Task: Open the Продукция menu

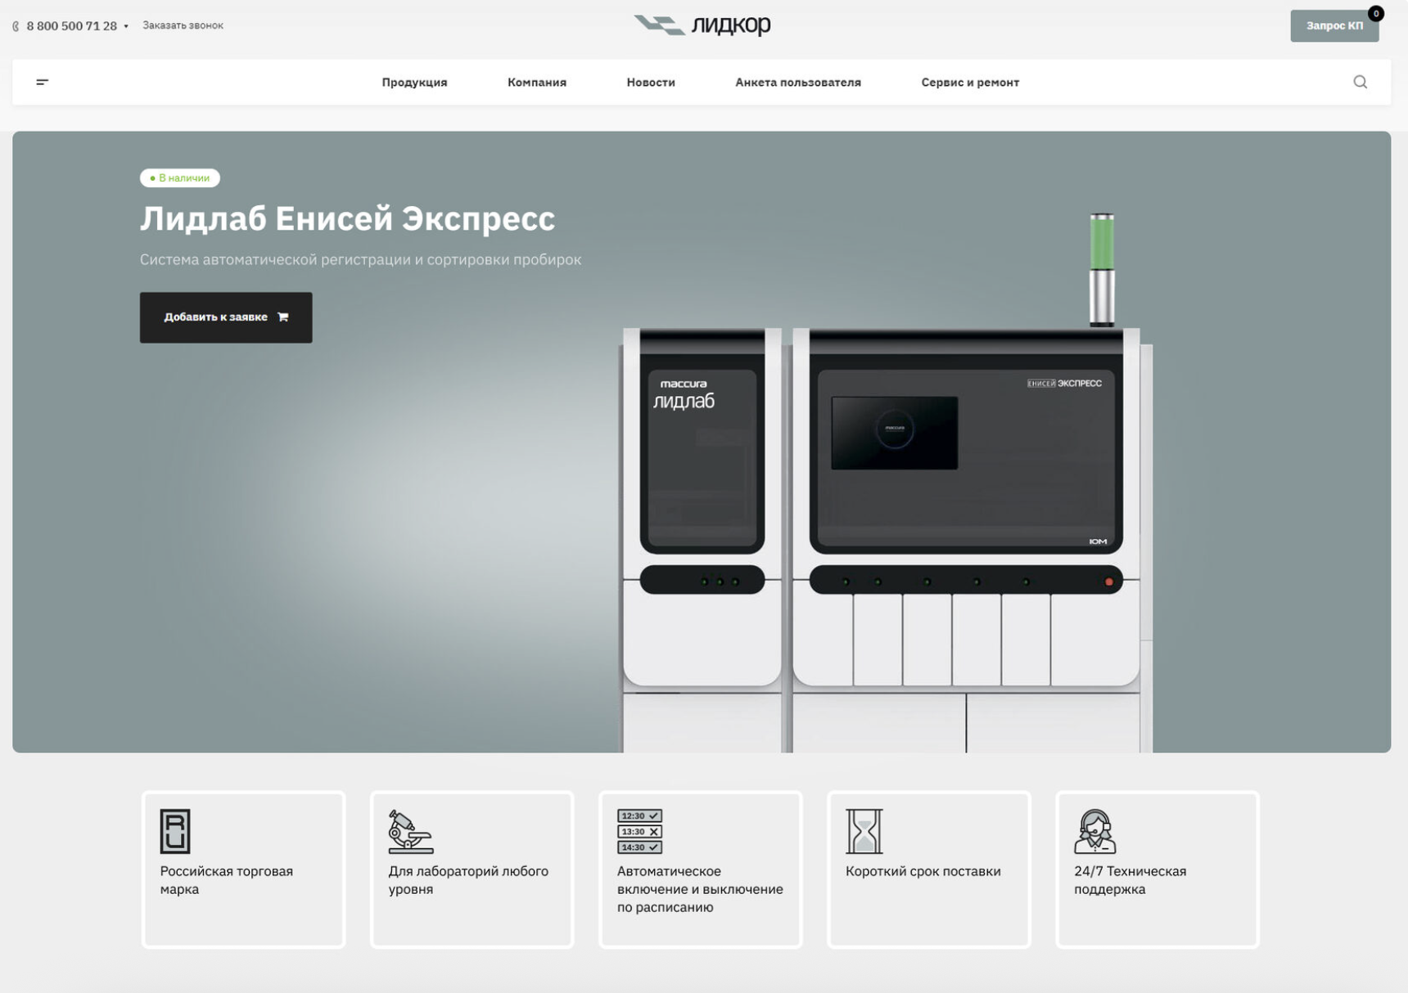Action: coord(414,83)
